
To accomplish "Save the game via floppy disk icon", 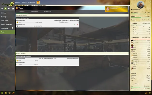I will click(x=13, y=9).
